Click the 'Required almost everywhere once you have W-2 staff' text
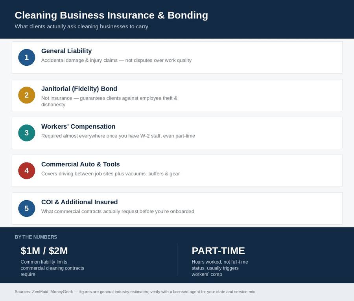The height and width of the screenshot is (301, 354). [x=118, y=136]
